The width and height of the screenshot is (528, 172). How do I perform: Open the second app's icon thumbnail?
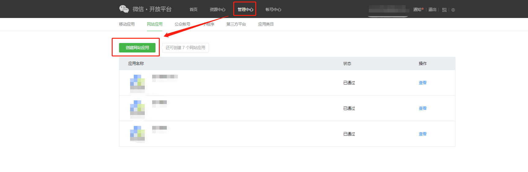137,109
